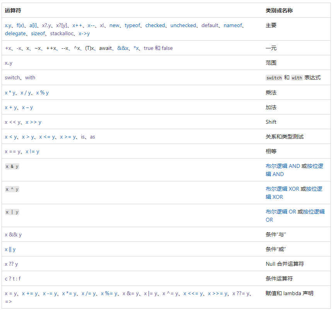Open the (T)x cast operator link
The width and height of the screenshot is (332, 311).
tap(90, 48)
